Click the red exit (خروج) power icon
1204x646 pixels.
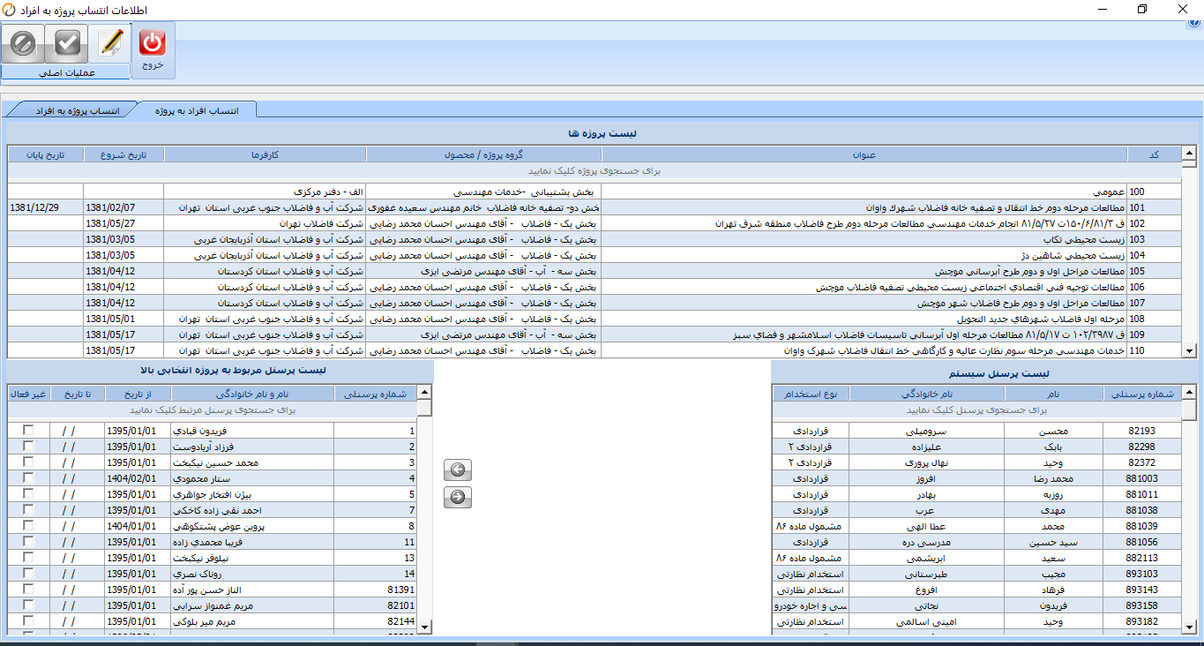coord(153,42)
